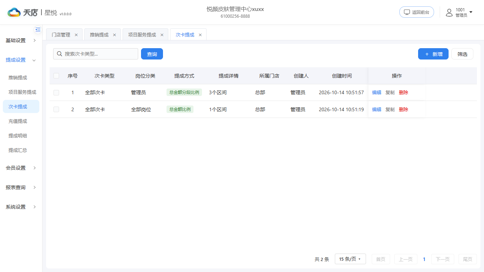The height and width of the screenshot is (272, 484).
Task: Close the 推销提成 tab
Action: pos(114,35)
